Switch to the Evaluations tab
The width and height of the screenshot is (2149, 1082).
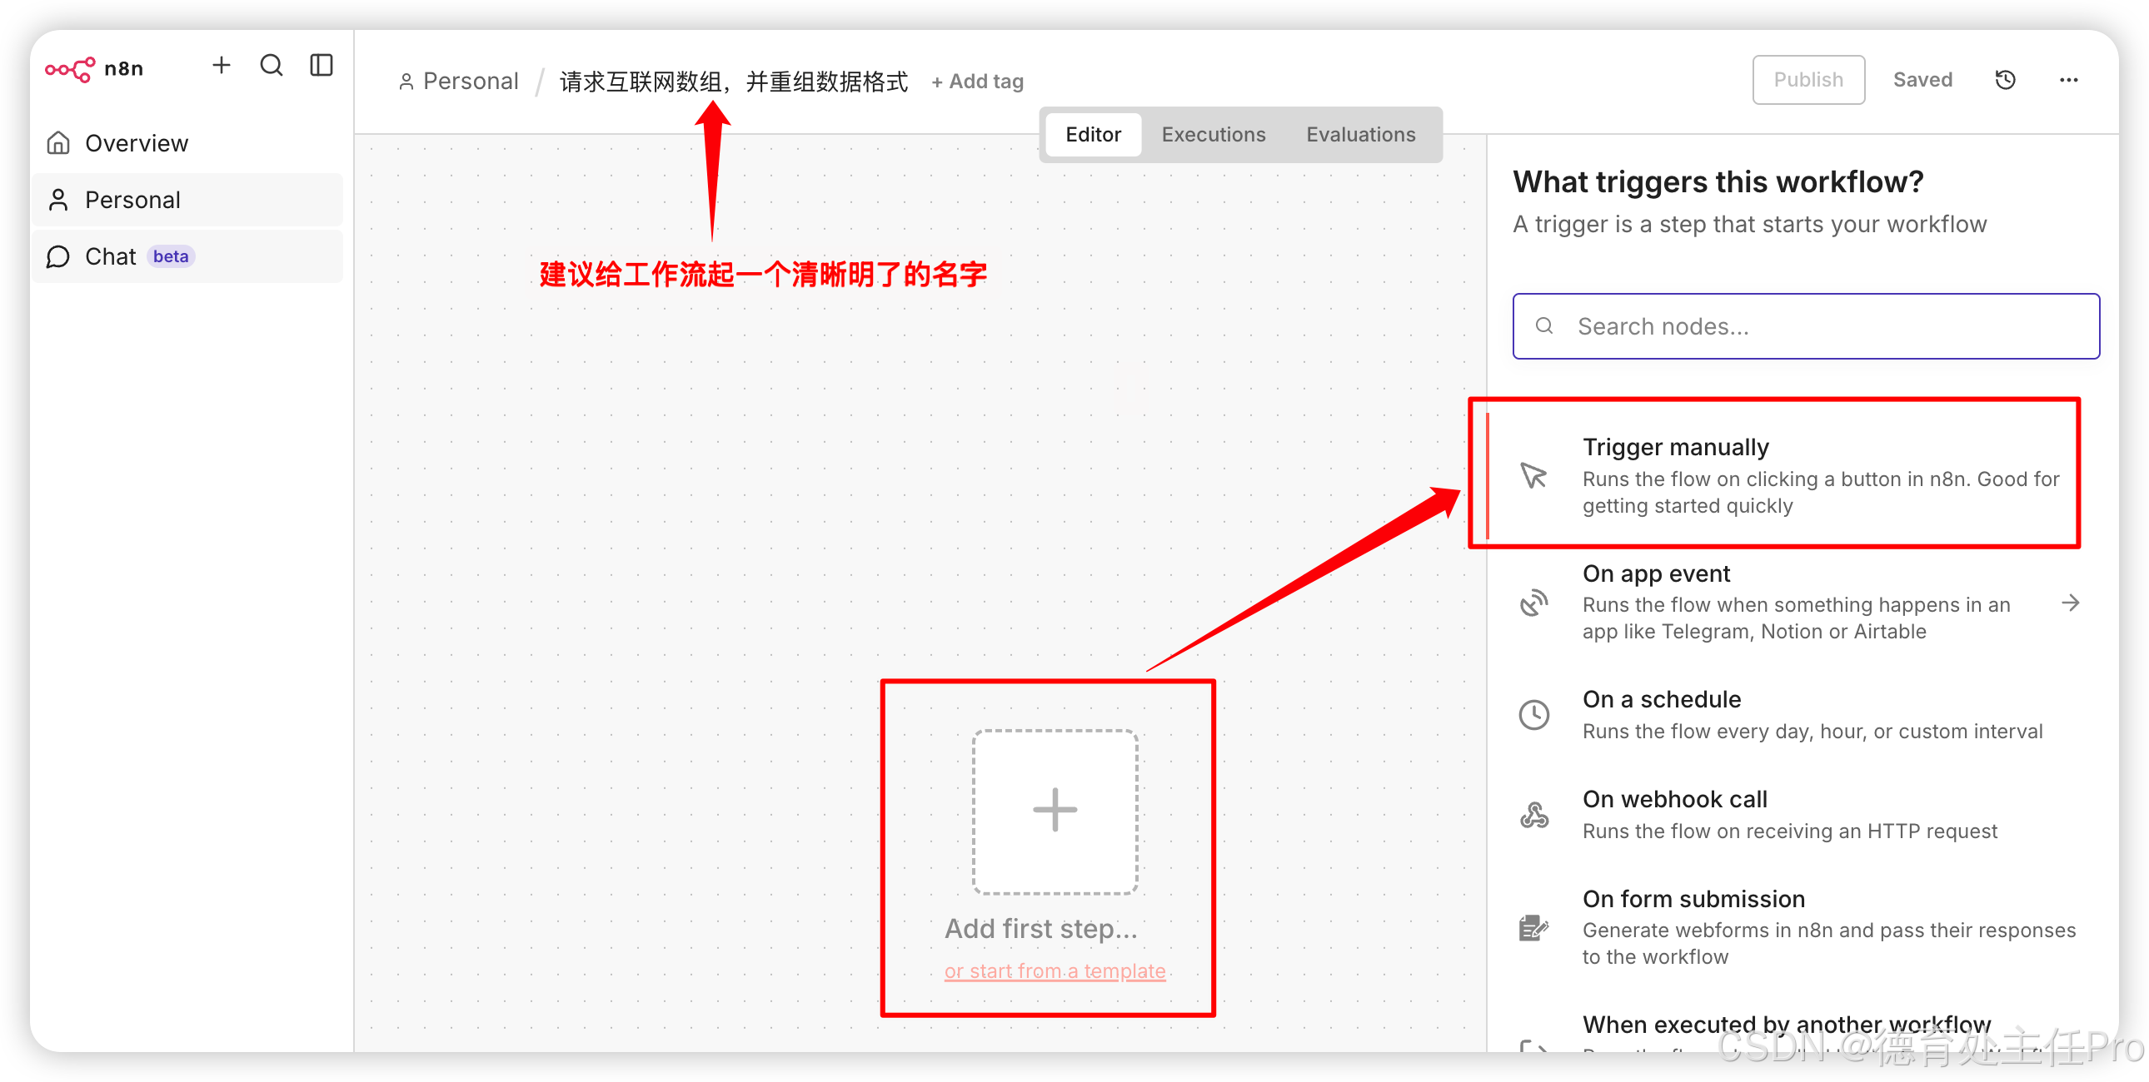(1361, 134)
